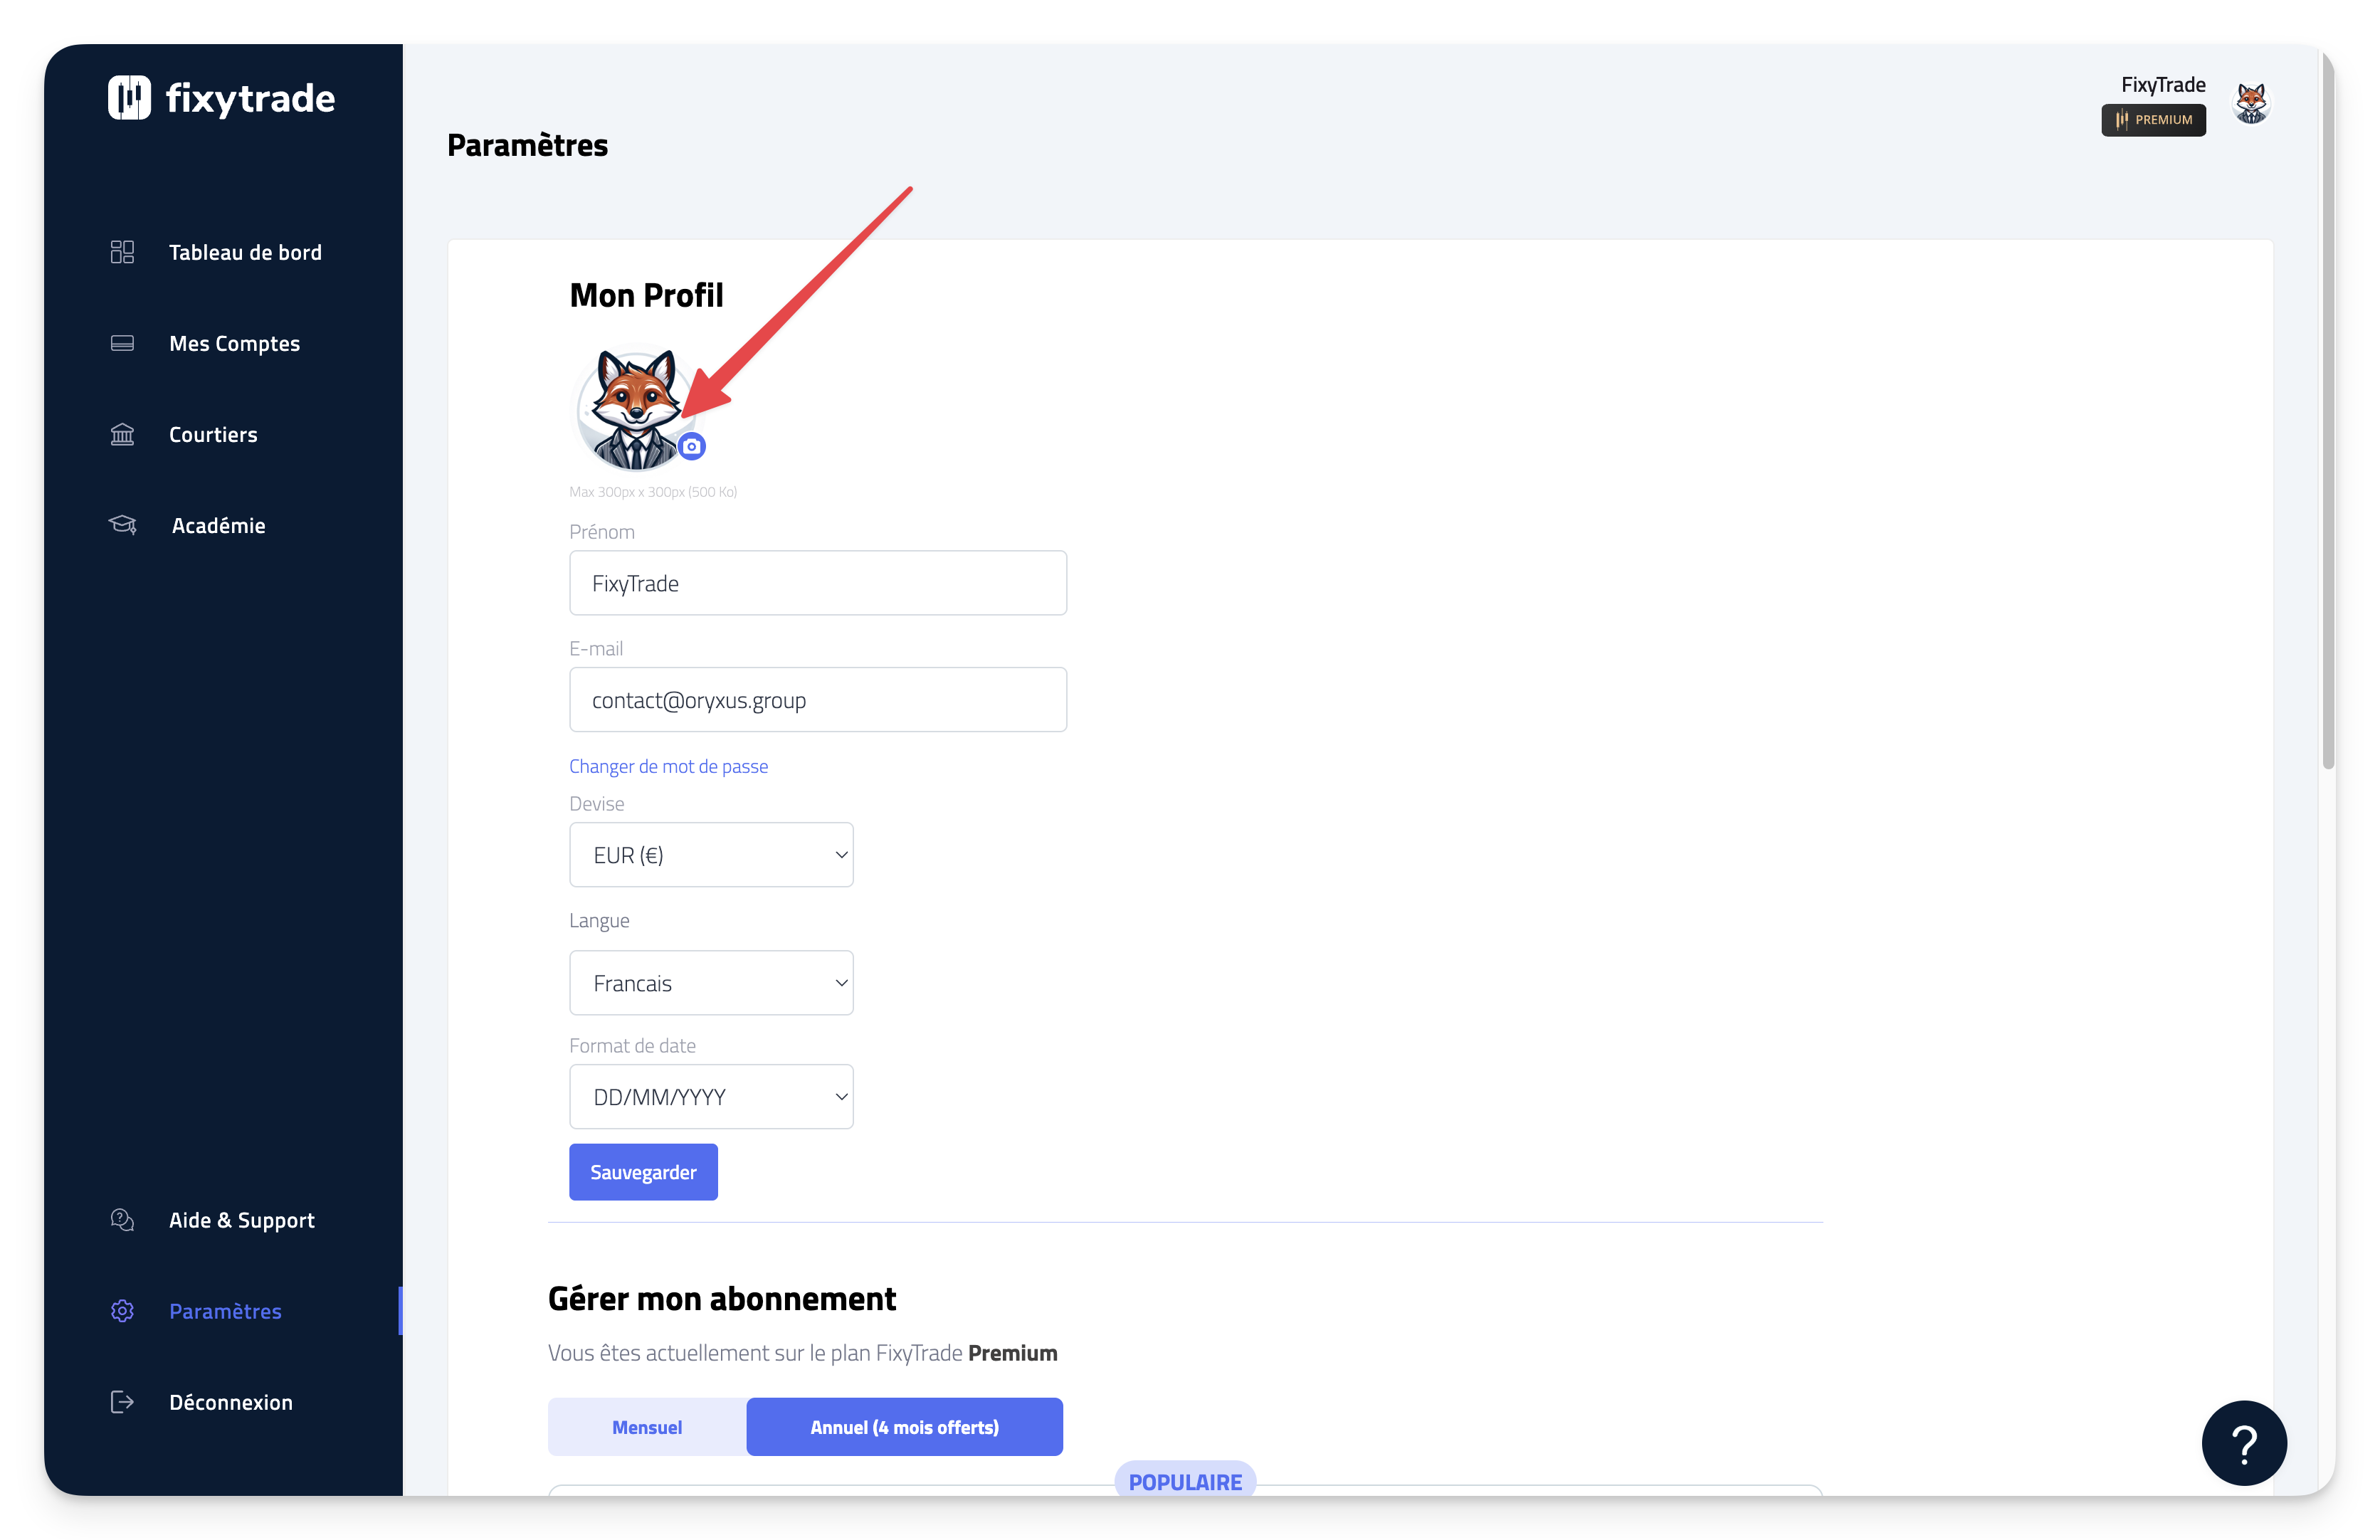Viewport: 2380px width, 1540px height.
Task: Select Annuel (4 mois offerts) billing
Action: (x=904, y=1427)
